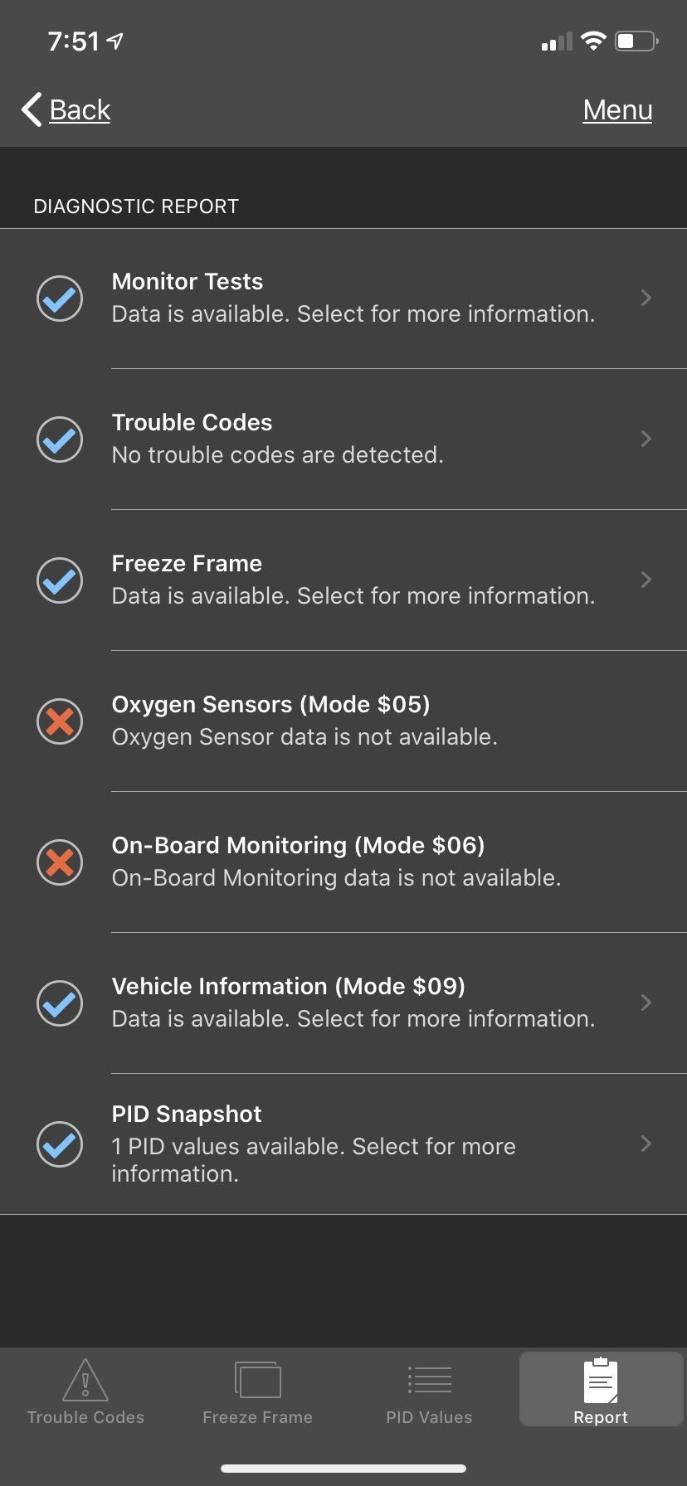Expand the Monitor Tests row chevron
Screen dimensions: 687x1486
point(646,298)
